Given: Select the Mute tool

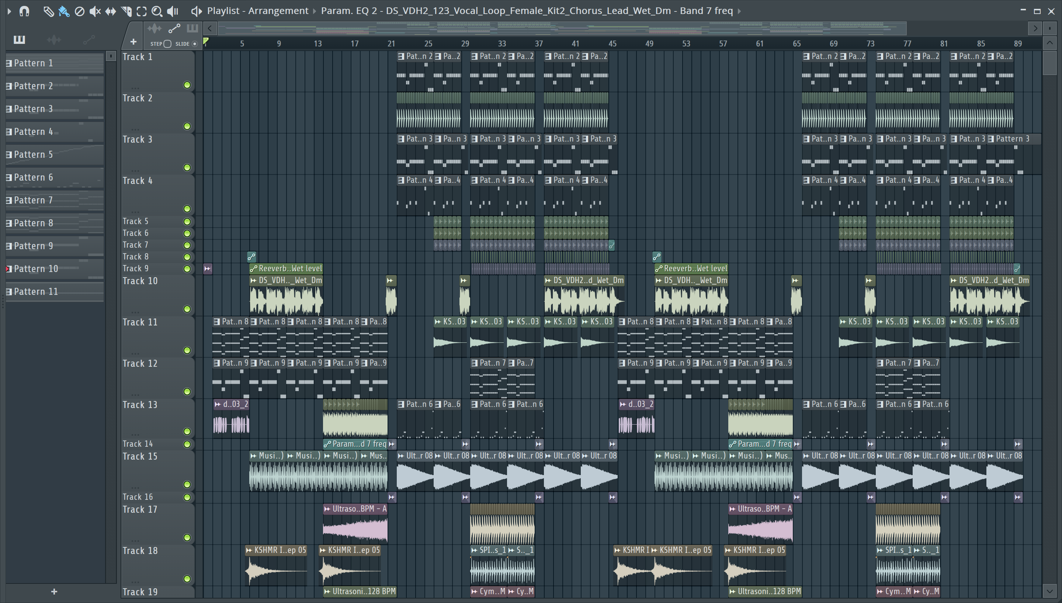Looking at the screenshot, I should tap(95, 11).
